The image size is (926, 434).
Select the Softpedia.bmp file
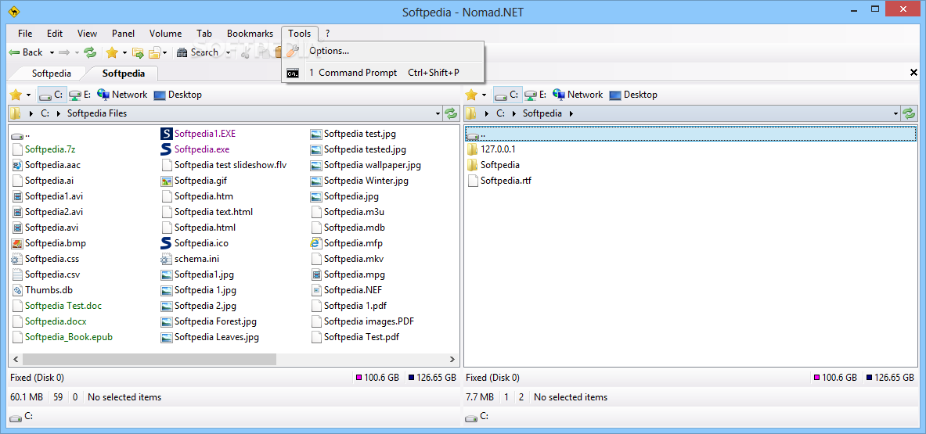(x=49, y=243)
